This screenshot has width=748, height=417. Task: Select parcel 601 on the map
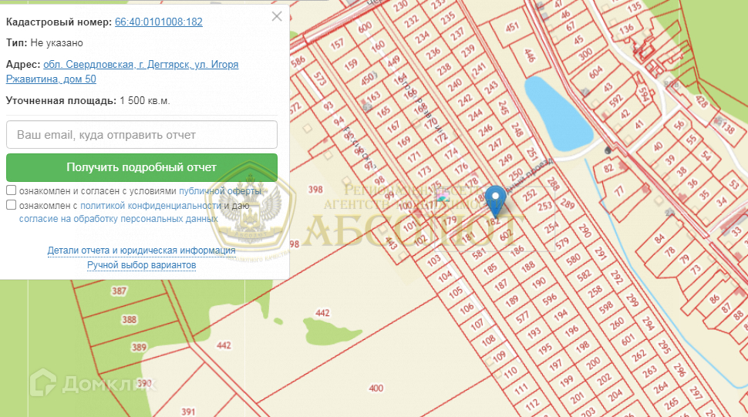point(628,339)
